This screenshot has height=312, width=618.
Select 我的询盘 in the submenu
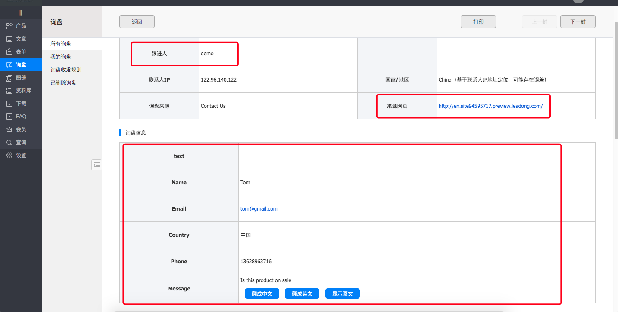61,57
